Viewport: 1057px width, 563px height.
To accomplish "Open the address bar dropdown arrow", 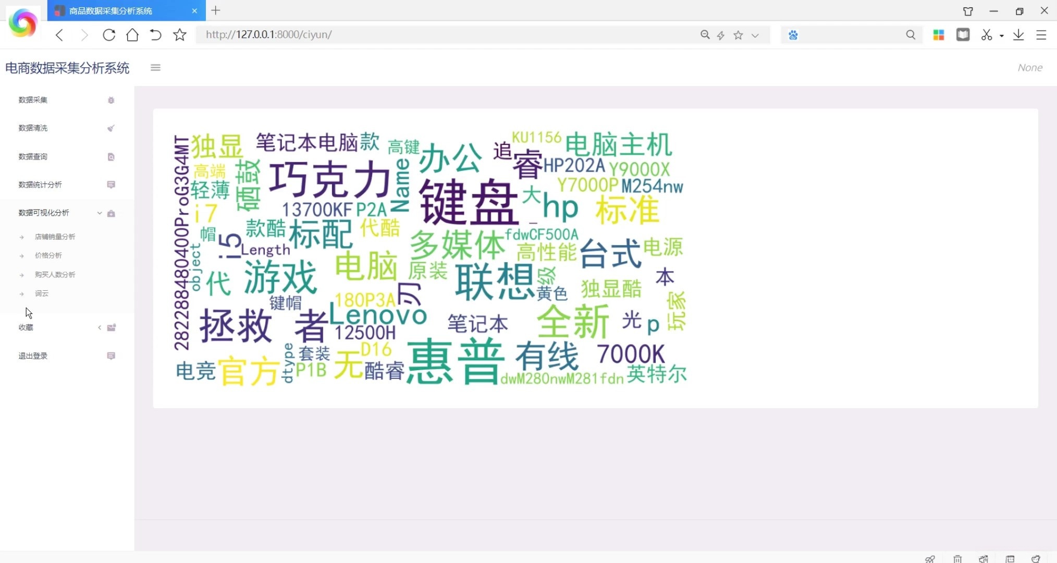I will pyautogui.click(x=755, y=35).
